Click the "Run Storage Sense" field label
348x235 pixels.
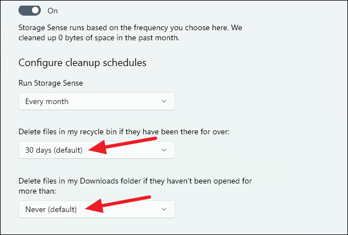(x=51, y=83)
